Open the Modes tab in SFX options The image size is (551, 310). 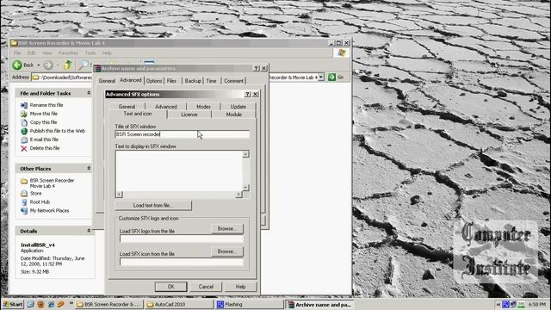(x=203, y=107)
